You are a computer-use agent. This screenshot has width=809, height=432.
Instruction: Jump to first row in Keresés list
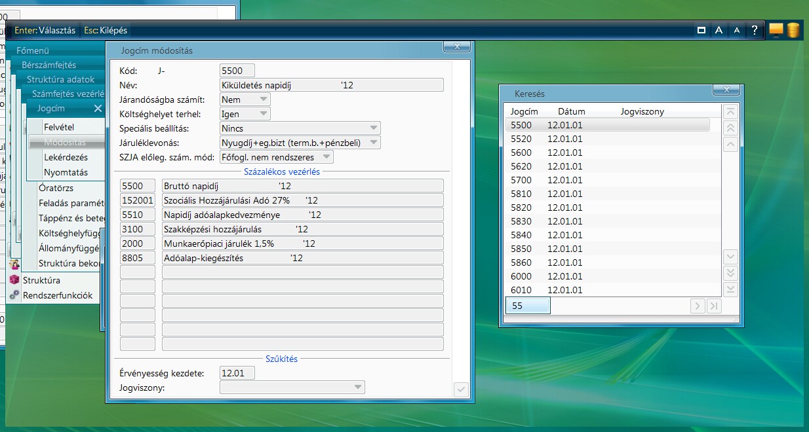731,112
